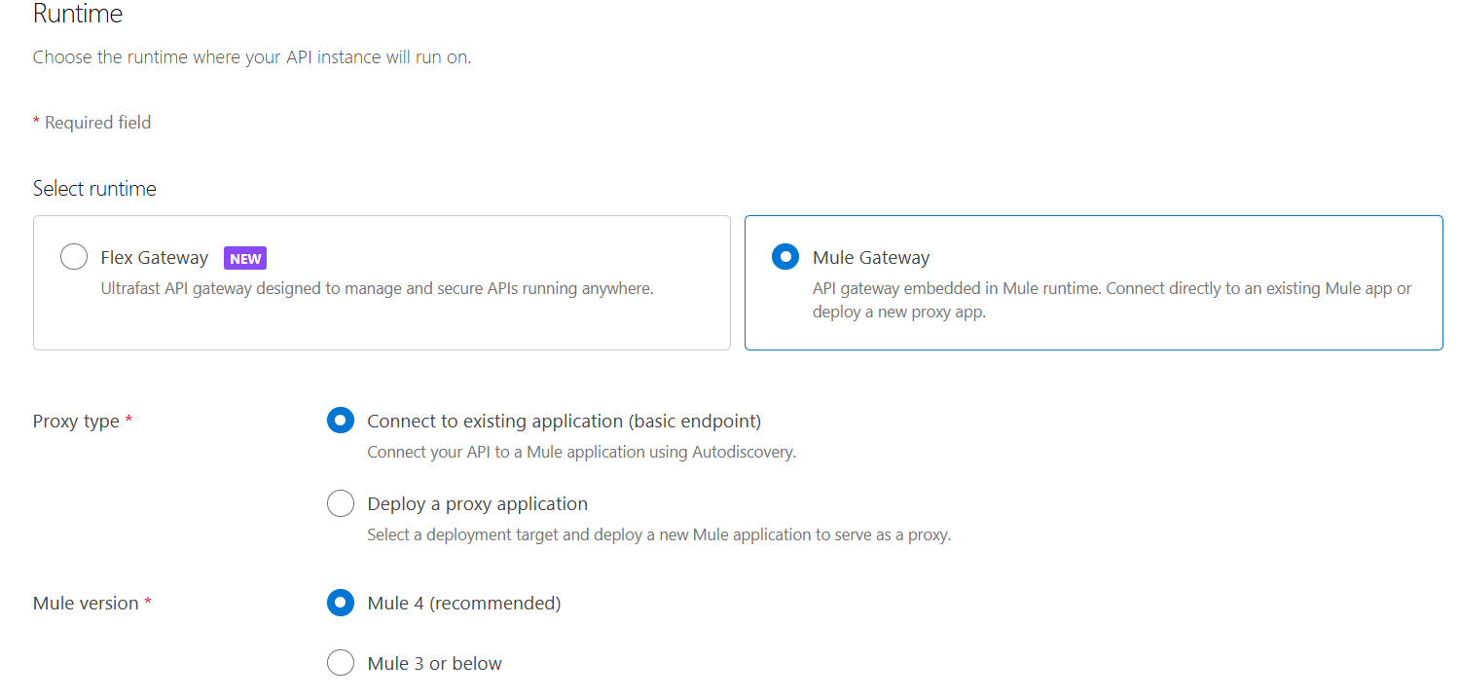
Task: Click the Flex Gateway title text
Action: tap(154, 257)
